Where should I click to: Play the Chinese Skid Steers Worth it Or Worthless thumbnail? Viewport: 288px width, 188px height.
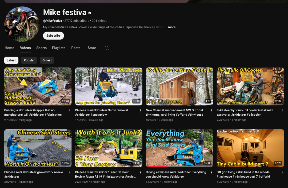[x=38, y=148]
